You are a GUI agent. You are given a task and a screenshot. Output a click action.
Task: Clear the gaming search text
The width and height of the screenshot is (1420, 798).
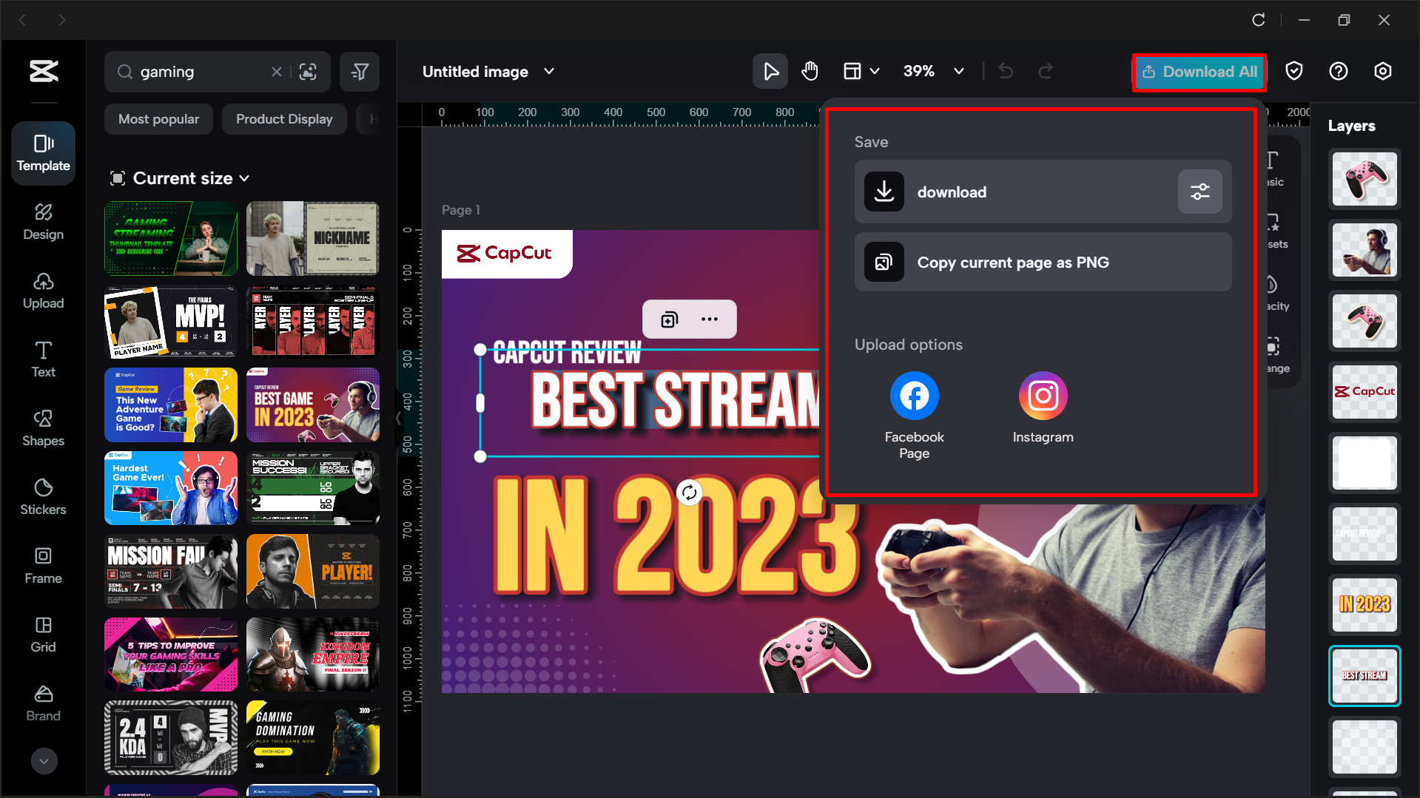coord(277,72)
